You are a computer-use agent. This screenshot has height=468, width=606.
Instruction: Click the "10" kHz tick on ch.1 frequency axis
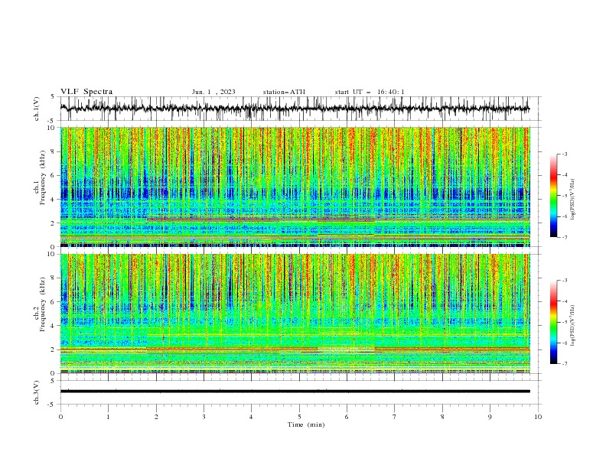51,128
